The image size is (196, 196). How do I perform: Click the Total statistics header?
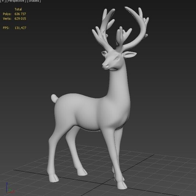point(18,9)
